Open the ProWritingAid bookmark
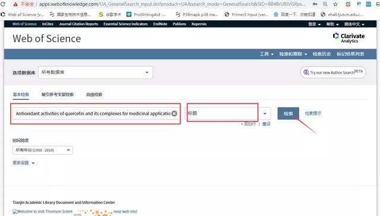Viewport: 380px width, 216px height. [147, 14]
